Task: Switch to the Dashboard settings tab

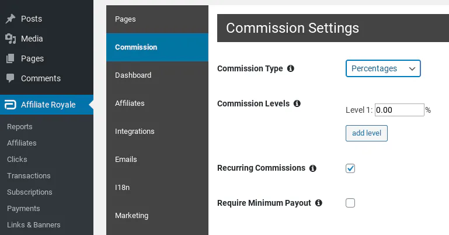Action: pos(133,75)
